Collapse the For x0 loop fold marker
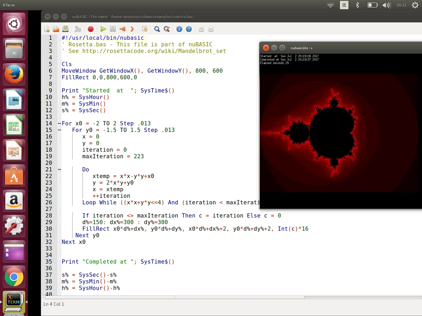This screenshot has height=316, width=422. (60, 124)
